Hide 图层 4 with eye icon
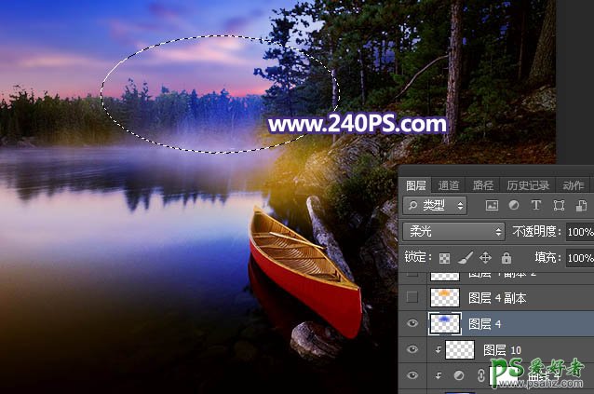Image resolution: width=594 pixels, height=394 pixels. pos(413,323)
